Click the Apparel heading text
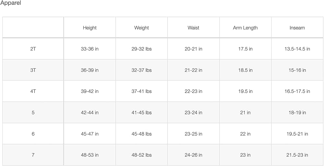This screenshot has width=324, height=166. (11, 3)
